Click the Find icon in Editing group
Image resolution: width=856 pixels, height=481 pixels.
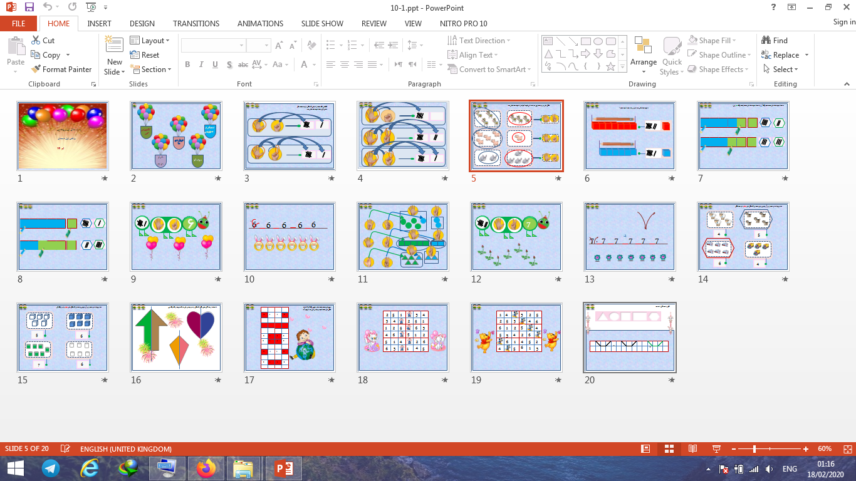(774, 41)
